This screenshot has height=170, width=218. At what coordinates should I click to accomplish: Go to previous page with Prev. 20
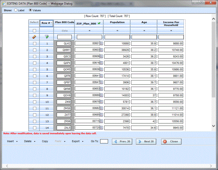122,141
